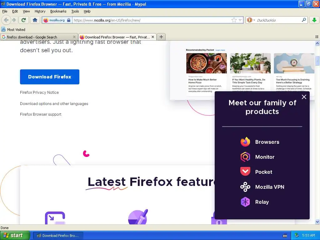
Task: Click the Download Firefox button
Action: point(50,77)
